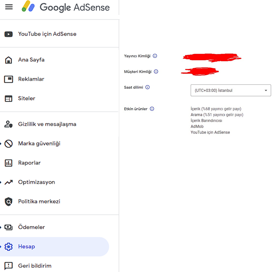The height and width of the screenshot is (272, 272).
Task: Click the Ödemeler money icon
Action: click(9, 227)
